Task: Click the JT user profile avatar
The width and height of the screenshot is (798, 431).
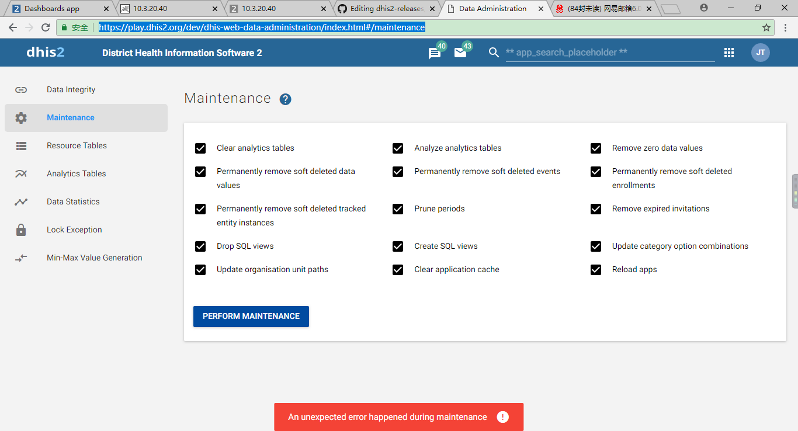Action: 760,53
